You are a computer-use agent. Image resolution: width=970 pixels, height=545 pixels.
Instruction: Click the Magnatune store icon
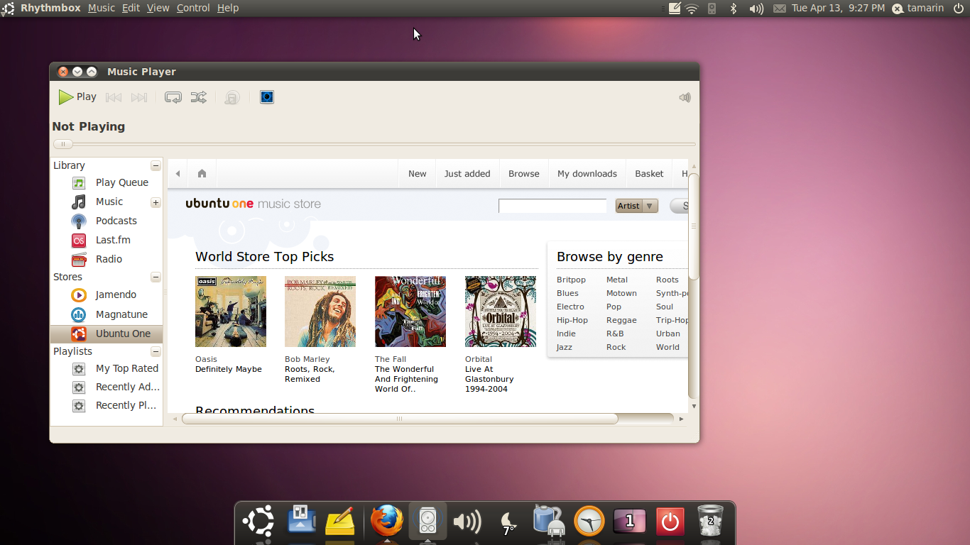tap(79, 314)
